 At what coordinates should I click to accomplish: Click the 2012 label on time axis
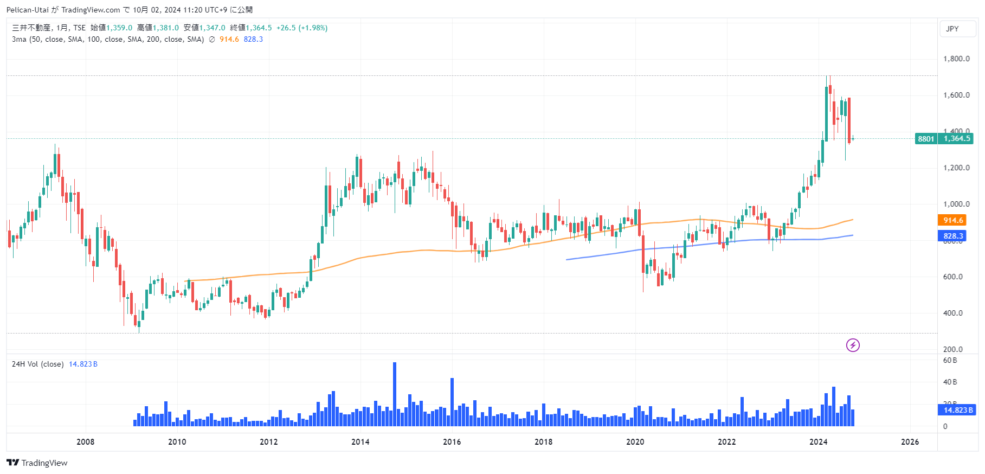[x=269, y=441]
